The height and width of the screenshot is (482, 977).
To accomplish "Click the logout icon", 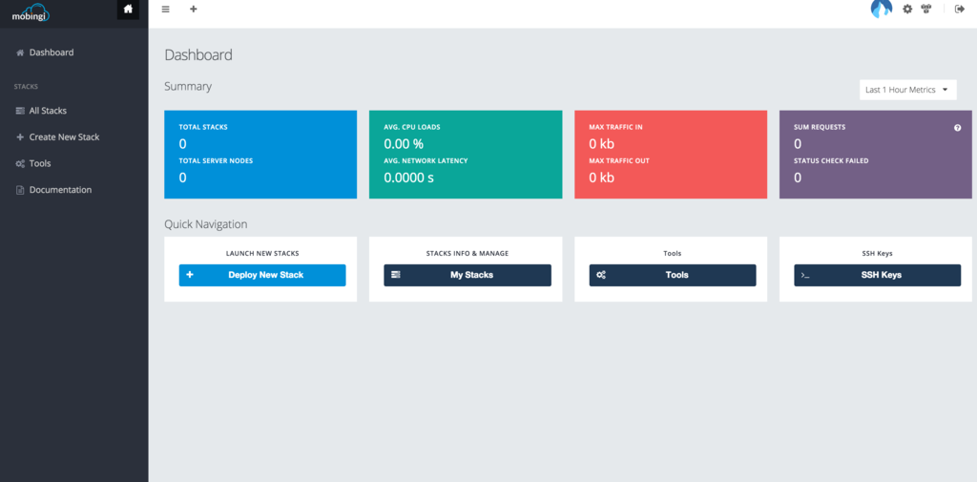I will point(960,10).
